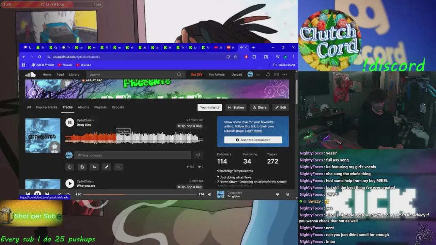Click the Write a comment field
The image size is (436, 245).
[x=133, y=155]
